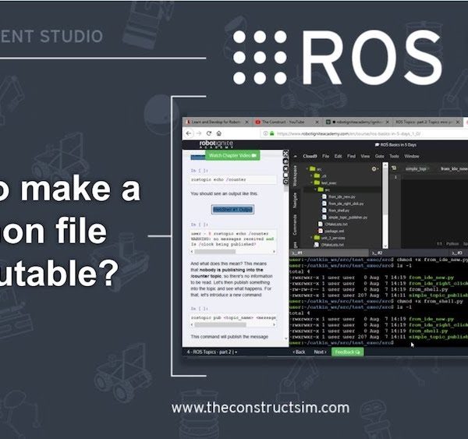Click the fullscreen expand icon beside the notebook
468x439 pixels.
click(x=285, y=154)
